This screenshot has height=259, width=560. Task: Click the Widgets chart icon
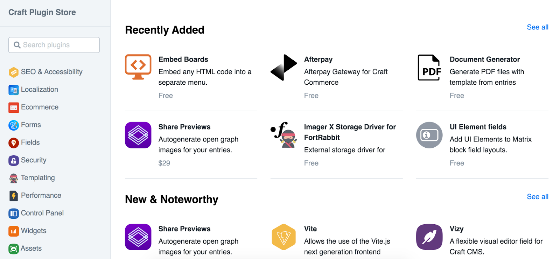click(x=13, y=231)
